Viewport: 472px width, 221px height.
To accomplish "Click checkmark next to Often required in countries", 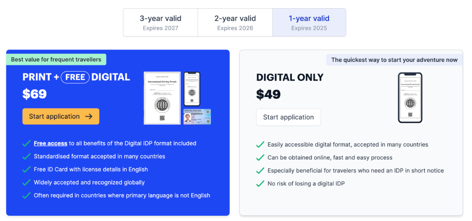I will (x=26, y=196).
